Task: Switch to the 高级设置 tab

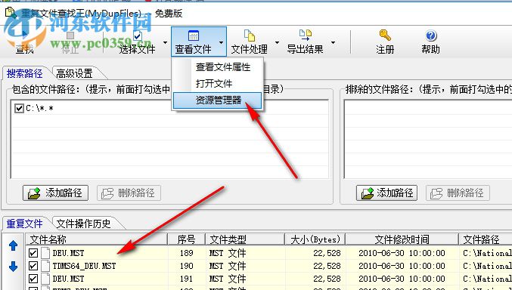Action: click(x=74, y=73)
